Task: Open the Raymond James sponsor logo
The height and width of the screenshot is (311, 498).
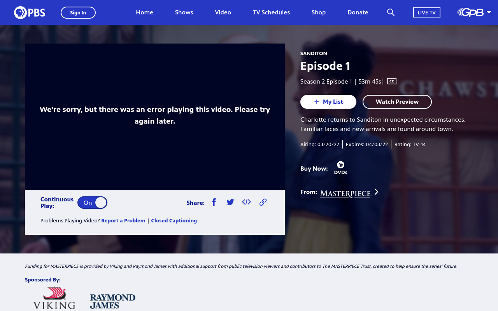Action: tap(113, 301)
